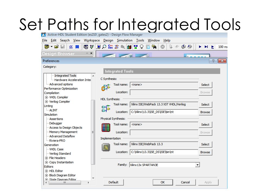The image size is (260, 195).
Task: Click the light bulb toolbar icon
Action: coord(141,47)
